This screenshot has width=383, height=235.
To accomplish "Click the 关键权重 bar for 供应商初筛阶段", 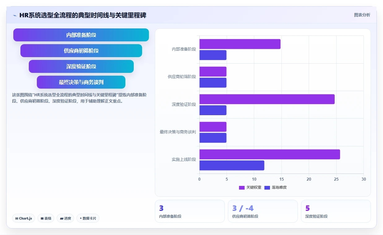I will click(213, 72).
